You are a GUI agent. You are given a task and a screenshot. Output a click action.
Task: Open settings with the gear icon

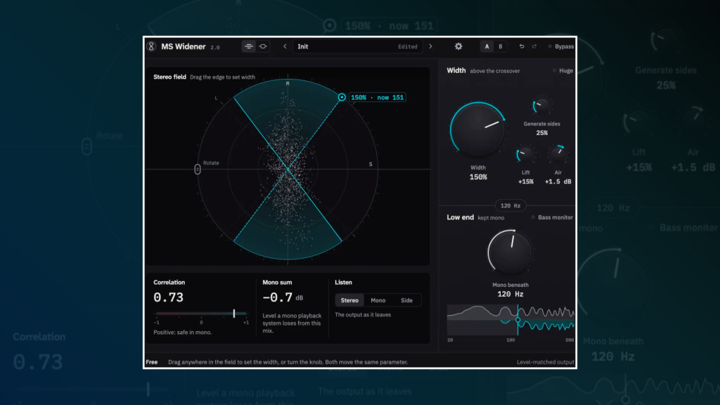pos(458,46)
